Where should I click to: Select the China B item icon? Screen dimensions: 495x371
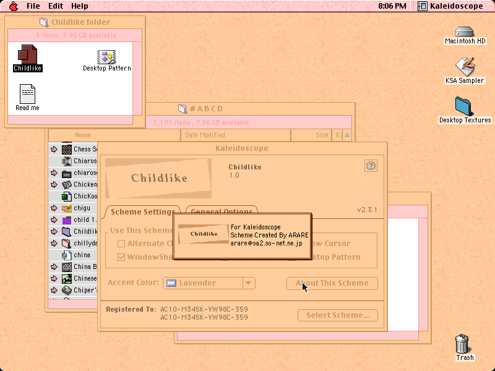pyautogui.click(x=67, y=267)
